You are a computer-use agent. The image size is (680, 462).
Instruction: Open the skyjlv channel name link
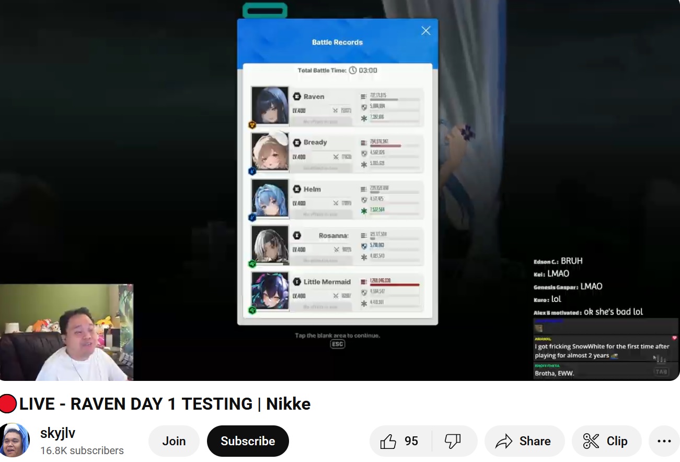point(57,433)
